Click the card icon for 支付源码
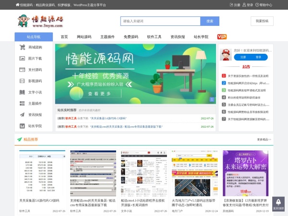Screen dimensions: 288x216 (22, 70)
